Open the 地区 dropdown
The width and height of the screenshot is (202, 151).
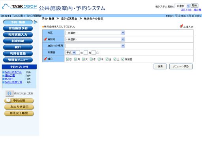click(x=95, y=33)
